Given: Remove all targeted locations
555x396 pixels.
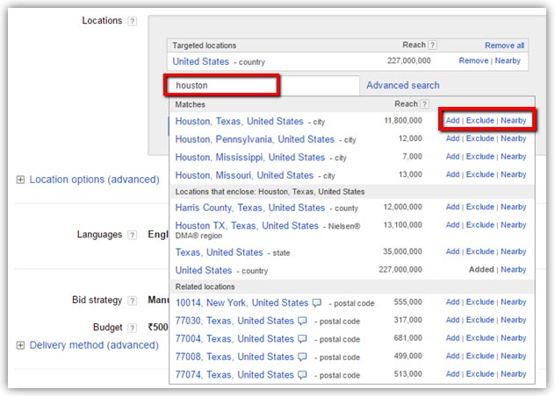Looking at the screenshot, I should [x=504, y=46].
